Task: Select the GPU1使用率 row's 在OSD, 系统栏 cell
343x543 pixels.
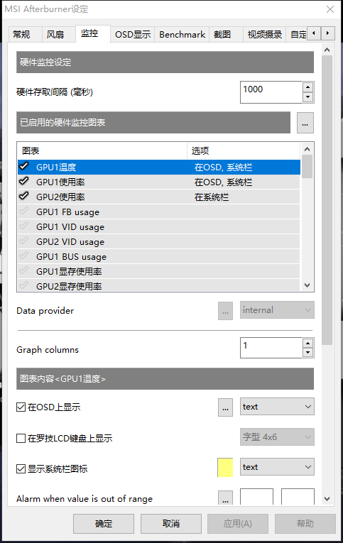Action: pyautogui.click(x=223, y=182)
